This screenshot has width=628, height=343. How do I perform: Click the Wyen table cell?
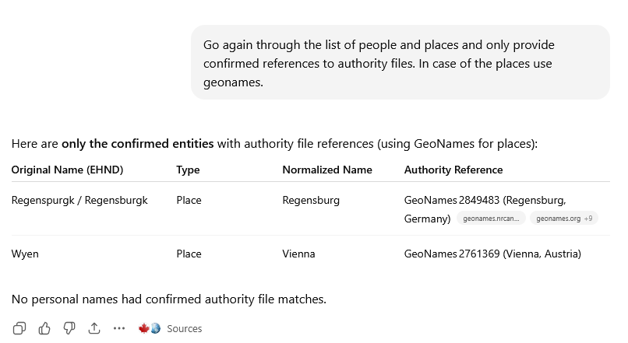point(25,254)
